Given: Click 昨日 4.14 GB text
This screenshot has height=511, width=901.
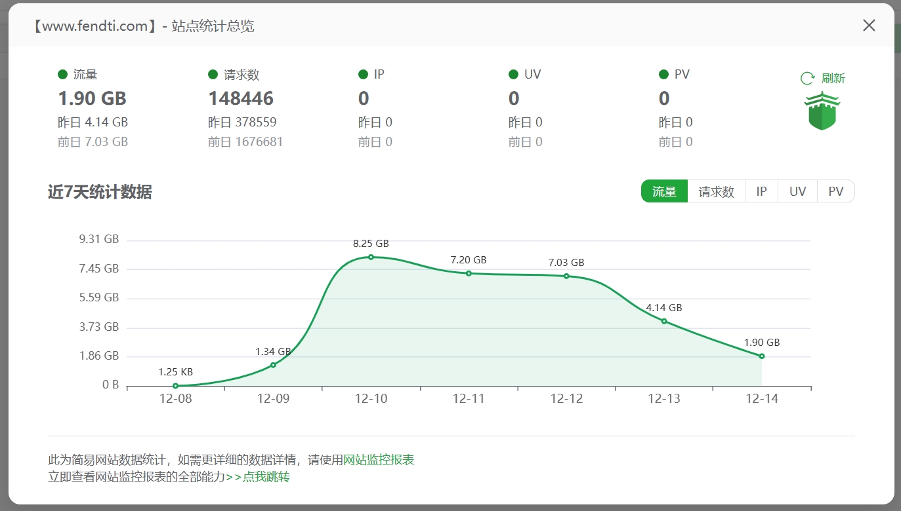Looking at the screenshot, I should tap(93, 123).
